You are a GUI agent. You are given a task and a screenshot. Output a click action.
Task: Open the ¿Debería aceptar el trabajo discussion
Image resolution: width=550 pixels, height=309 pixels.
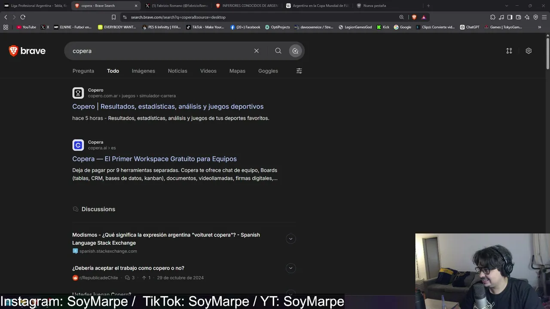tap(128, 268)
